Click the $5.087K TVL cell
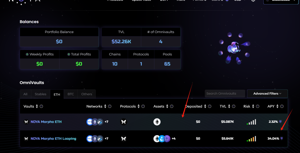The height and width of the screenshot is (153, 300). point(227,122)
